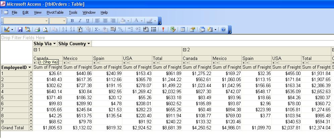This screenshot has width=334, height=139.
Task: Click the Save icon in the toolbar
Action: pyautogui.click(x=20, y=29)
